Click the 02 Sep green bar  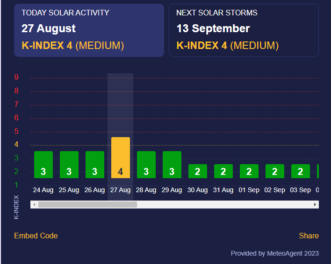coord(275,171)
